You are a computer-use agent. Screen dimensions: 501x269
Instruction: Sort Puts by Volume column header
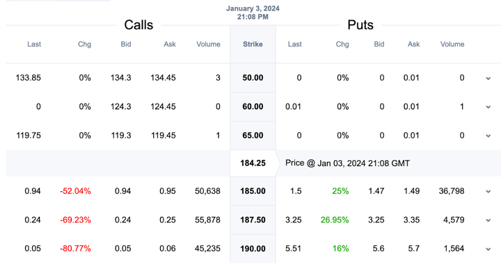(x=452, y=44)
